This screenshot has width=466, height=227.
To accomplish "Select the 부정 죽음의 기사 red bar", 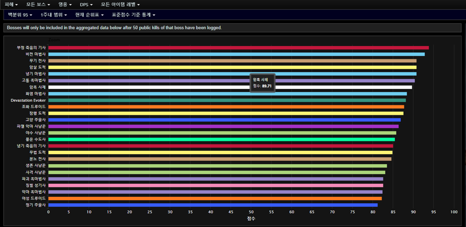I will click(x=238, y=48).
